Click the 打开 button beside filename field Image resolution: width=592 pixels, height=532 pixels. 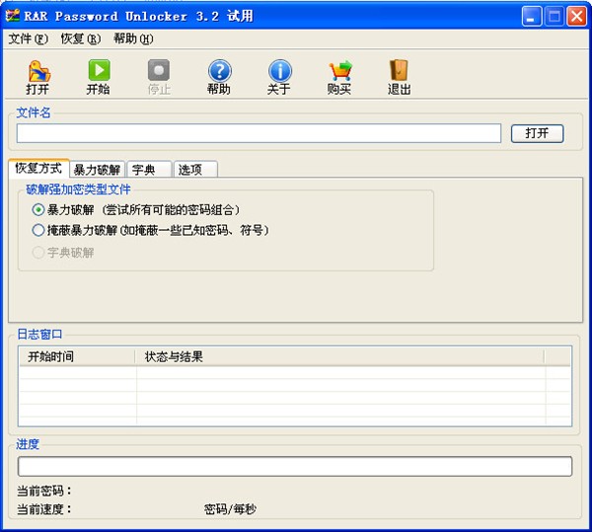pyautogui.click(x=538, y=133)
